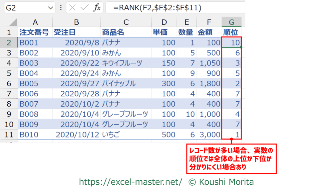Click the Cancel X icon in formula bar
This screenshot has width=333, height=187.
72,8
